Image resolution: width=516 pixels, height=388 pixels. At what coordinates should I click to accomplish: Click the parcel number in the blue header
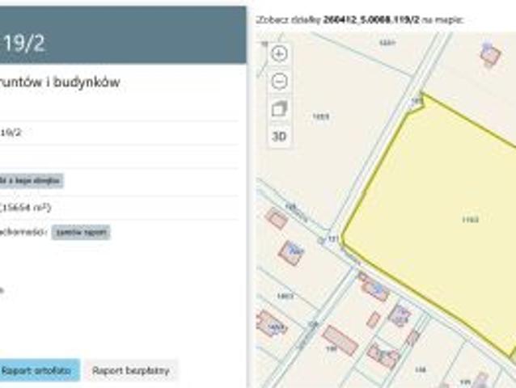(x=23, y=43)
